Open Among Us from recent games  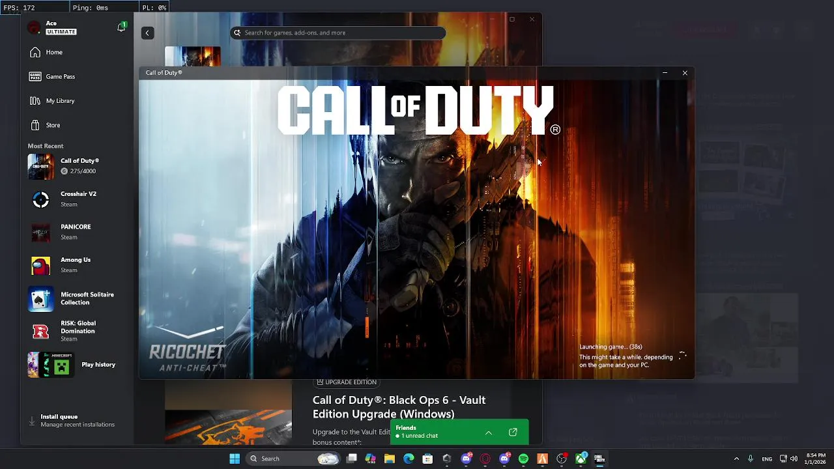[77, 265]
